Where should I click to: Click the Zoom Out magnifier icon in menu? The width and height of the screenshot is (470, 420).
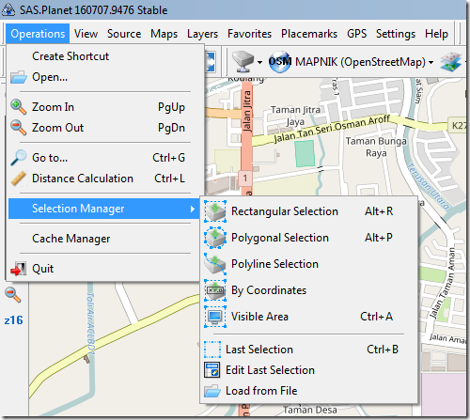coord(19,128)
